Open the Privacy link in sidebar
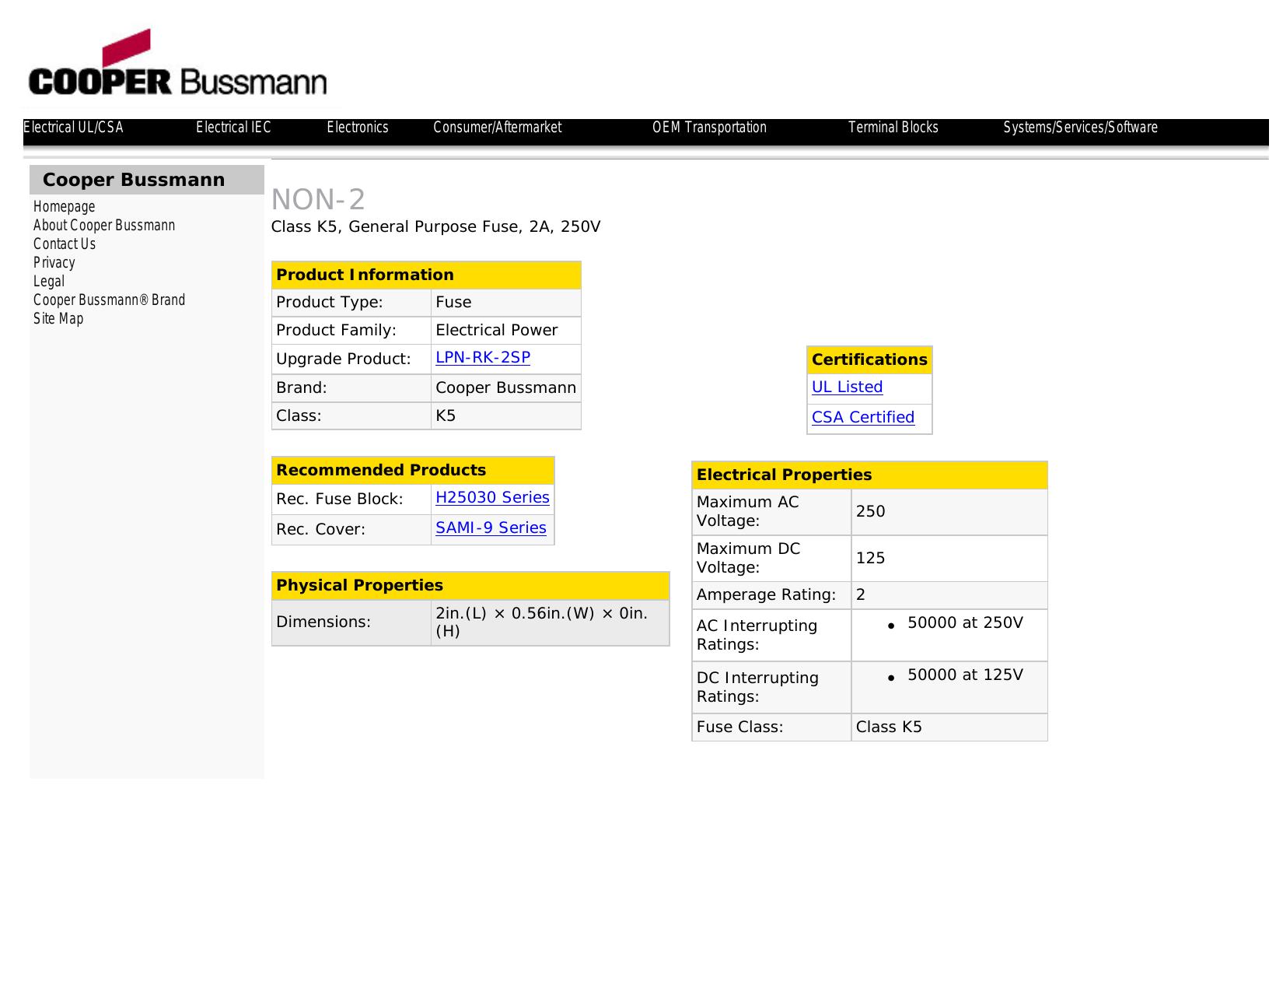The image size is (1283, 992). 54,263
